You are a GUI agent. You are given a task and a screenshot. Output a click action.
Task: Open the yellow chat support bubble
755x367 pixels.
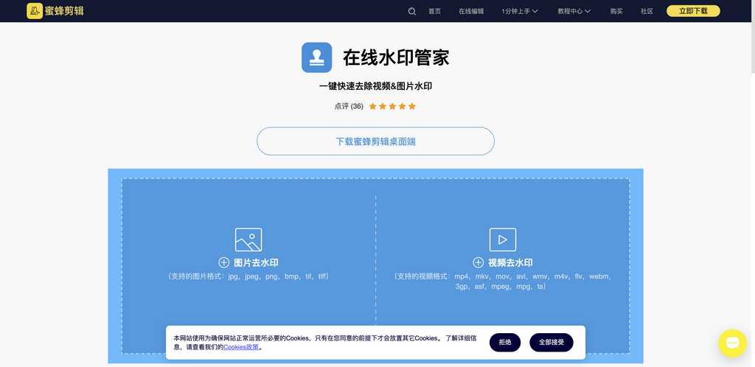732,343
